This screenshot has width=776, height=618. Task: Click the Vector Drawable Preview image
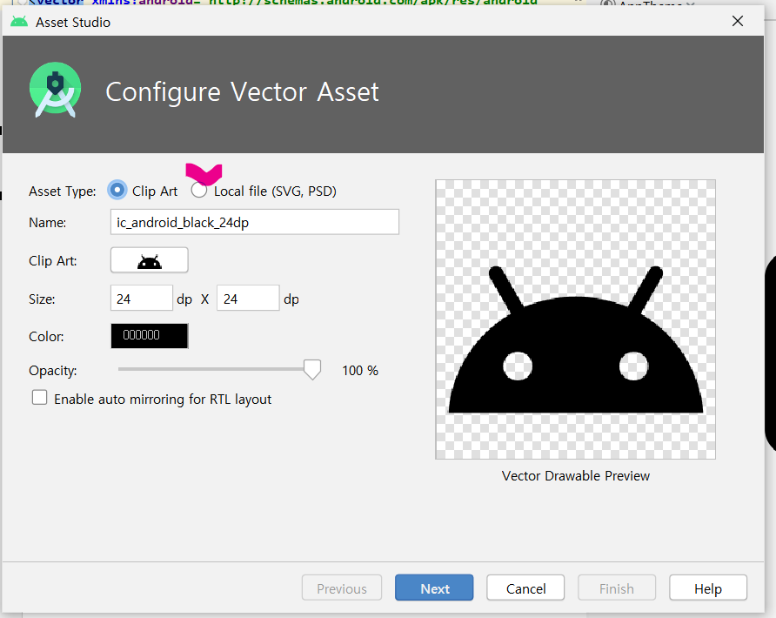point(575,319)
